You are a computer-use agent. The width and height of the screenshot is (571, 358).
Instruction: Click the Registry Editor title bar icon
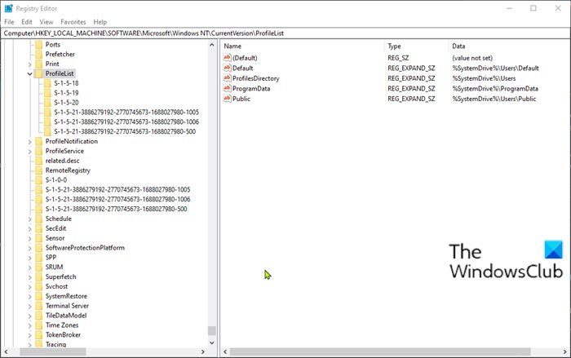point(9,8)
